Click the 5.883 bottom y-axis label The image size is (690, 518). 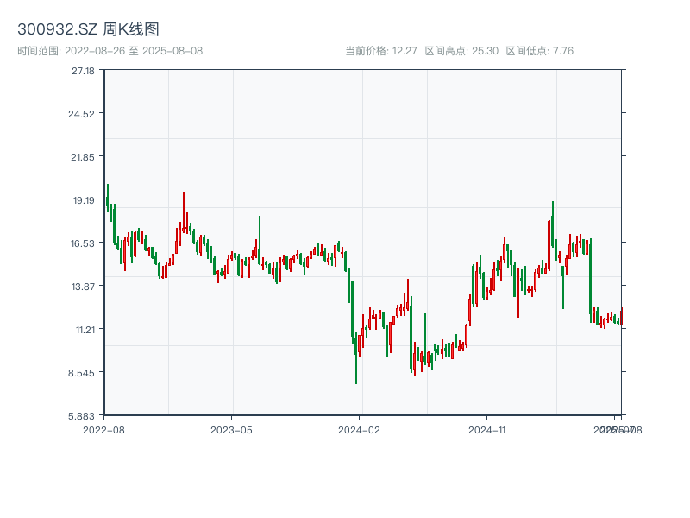[x=84, y=415]
